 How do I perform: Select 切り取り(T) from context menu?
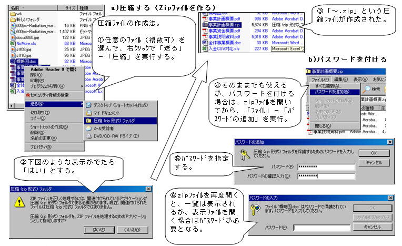point(40,113)
